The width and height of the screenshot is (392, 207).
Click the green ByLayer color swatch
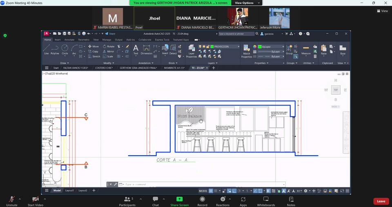coord(260,46)
